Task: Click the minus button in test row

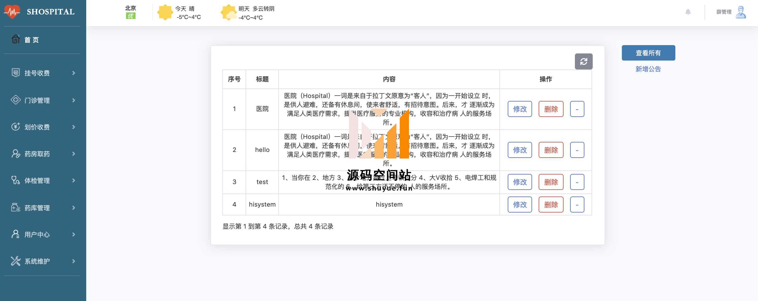Action: 577,182
